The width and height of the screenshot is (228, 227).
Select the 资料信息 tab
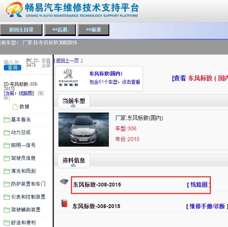click(74, 161)
